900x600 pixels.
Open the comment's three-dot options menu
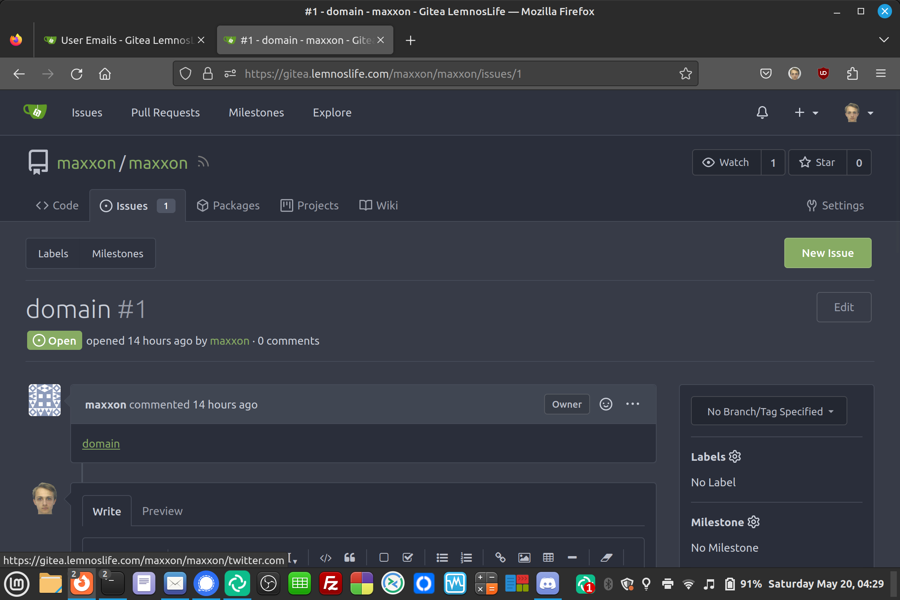(632, 404)
